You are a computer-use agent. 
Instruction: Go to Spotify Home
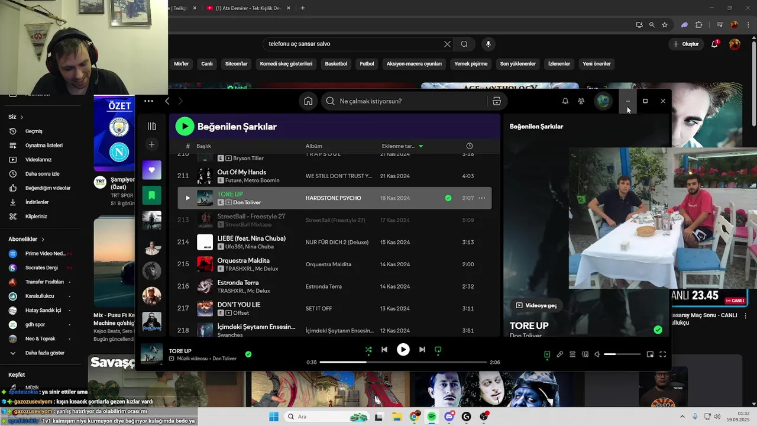pyautogui.click(x=308, y=101)
